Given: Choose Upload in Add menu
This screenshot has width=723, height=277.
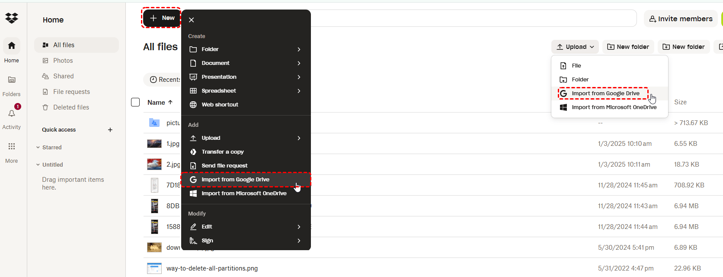Looking at the screenshot, I should [246, 138].
